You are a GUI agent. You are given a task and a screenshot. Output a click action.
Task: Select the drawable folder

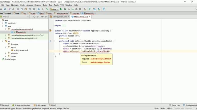click(x=14, y=44)
